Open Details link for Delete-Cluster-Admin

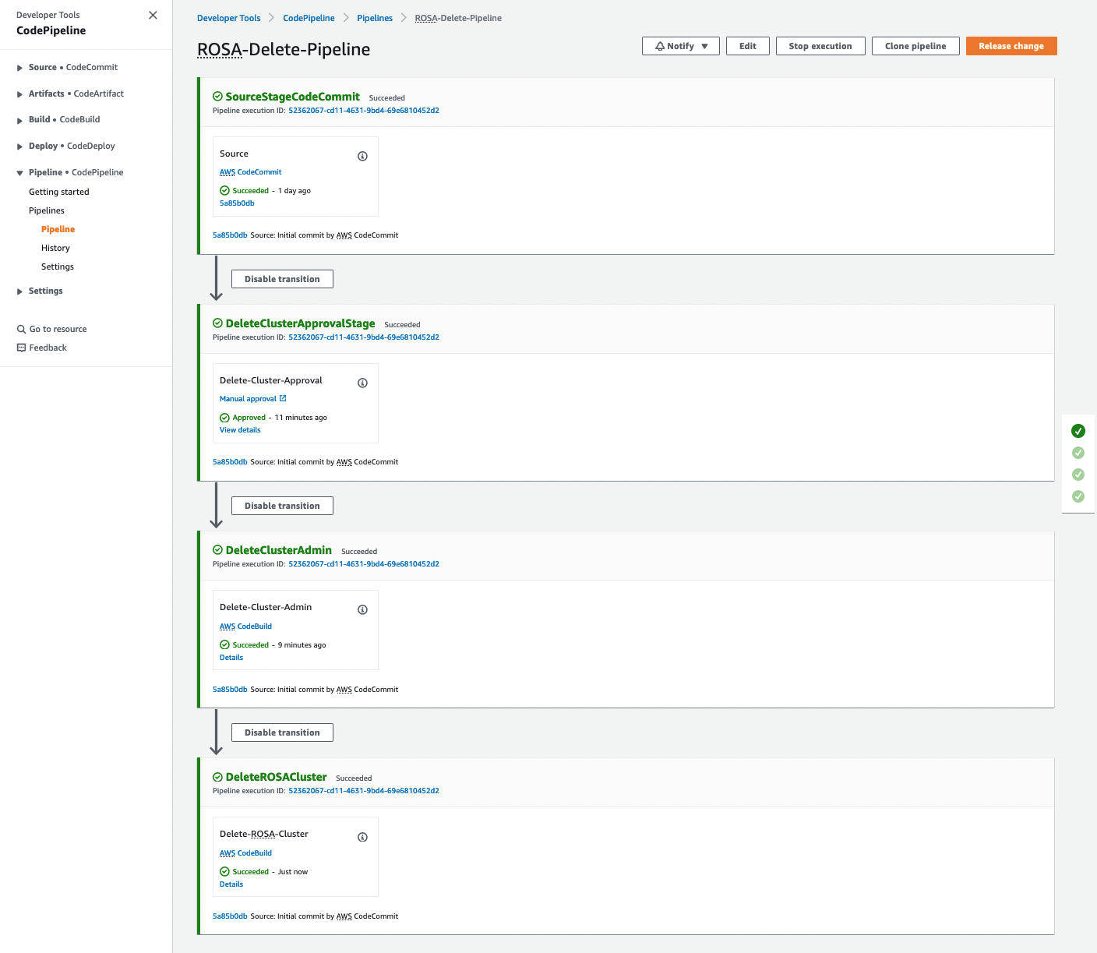(231, 658)
